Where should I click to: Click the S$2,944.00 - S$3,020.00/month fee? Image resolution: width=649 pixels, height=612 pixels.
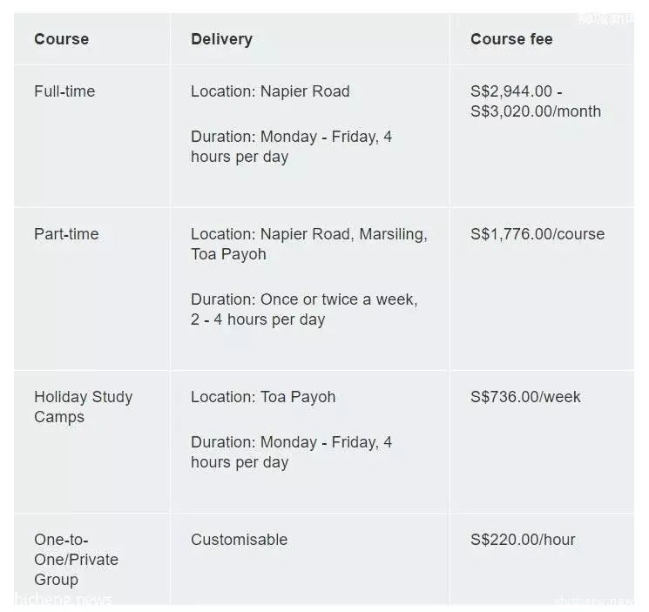click(x=536, y=101)
